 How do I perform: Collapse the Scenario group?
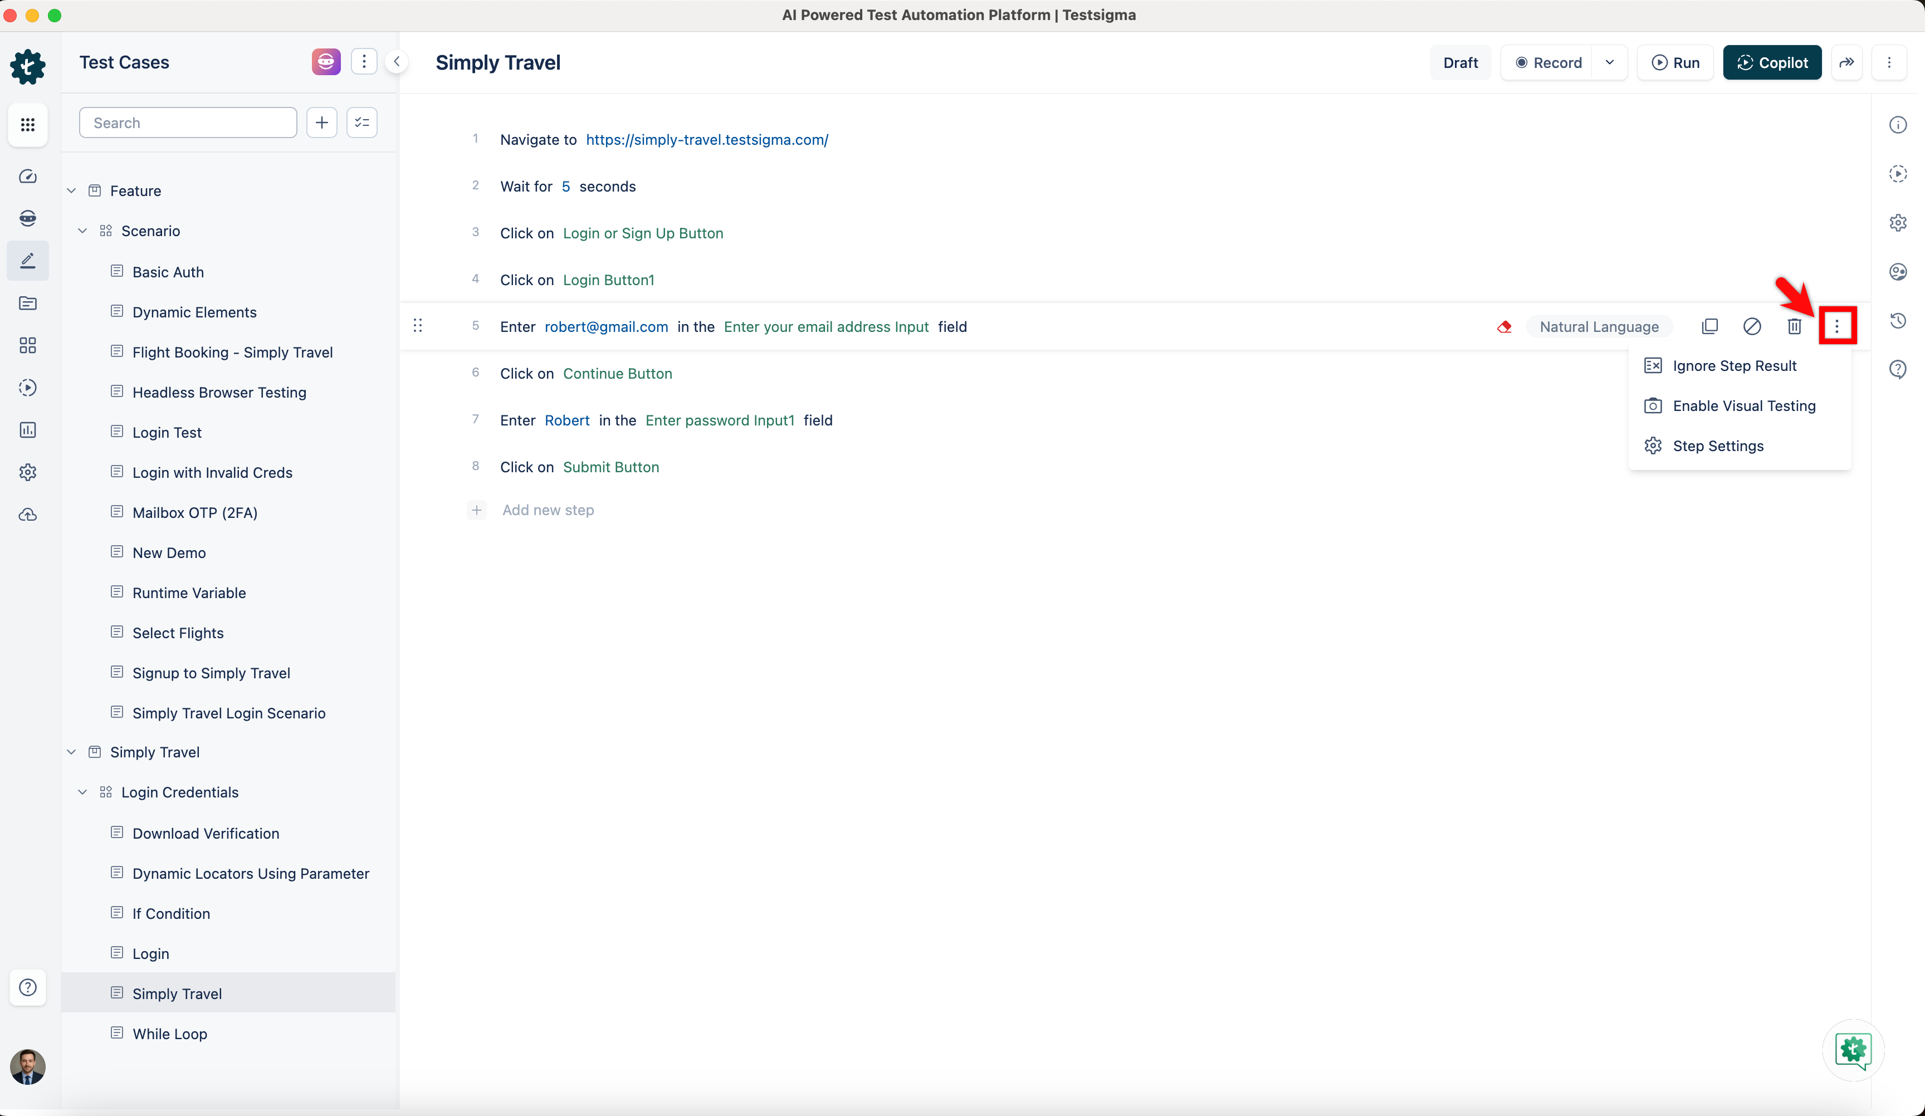[x=82, y=231]
